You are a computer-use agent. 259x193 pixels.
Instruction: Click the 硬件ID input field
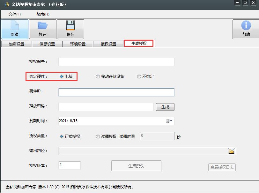(x=116, y=92)
